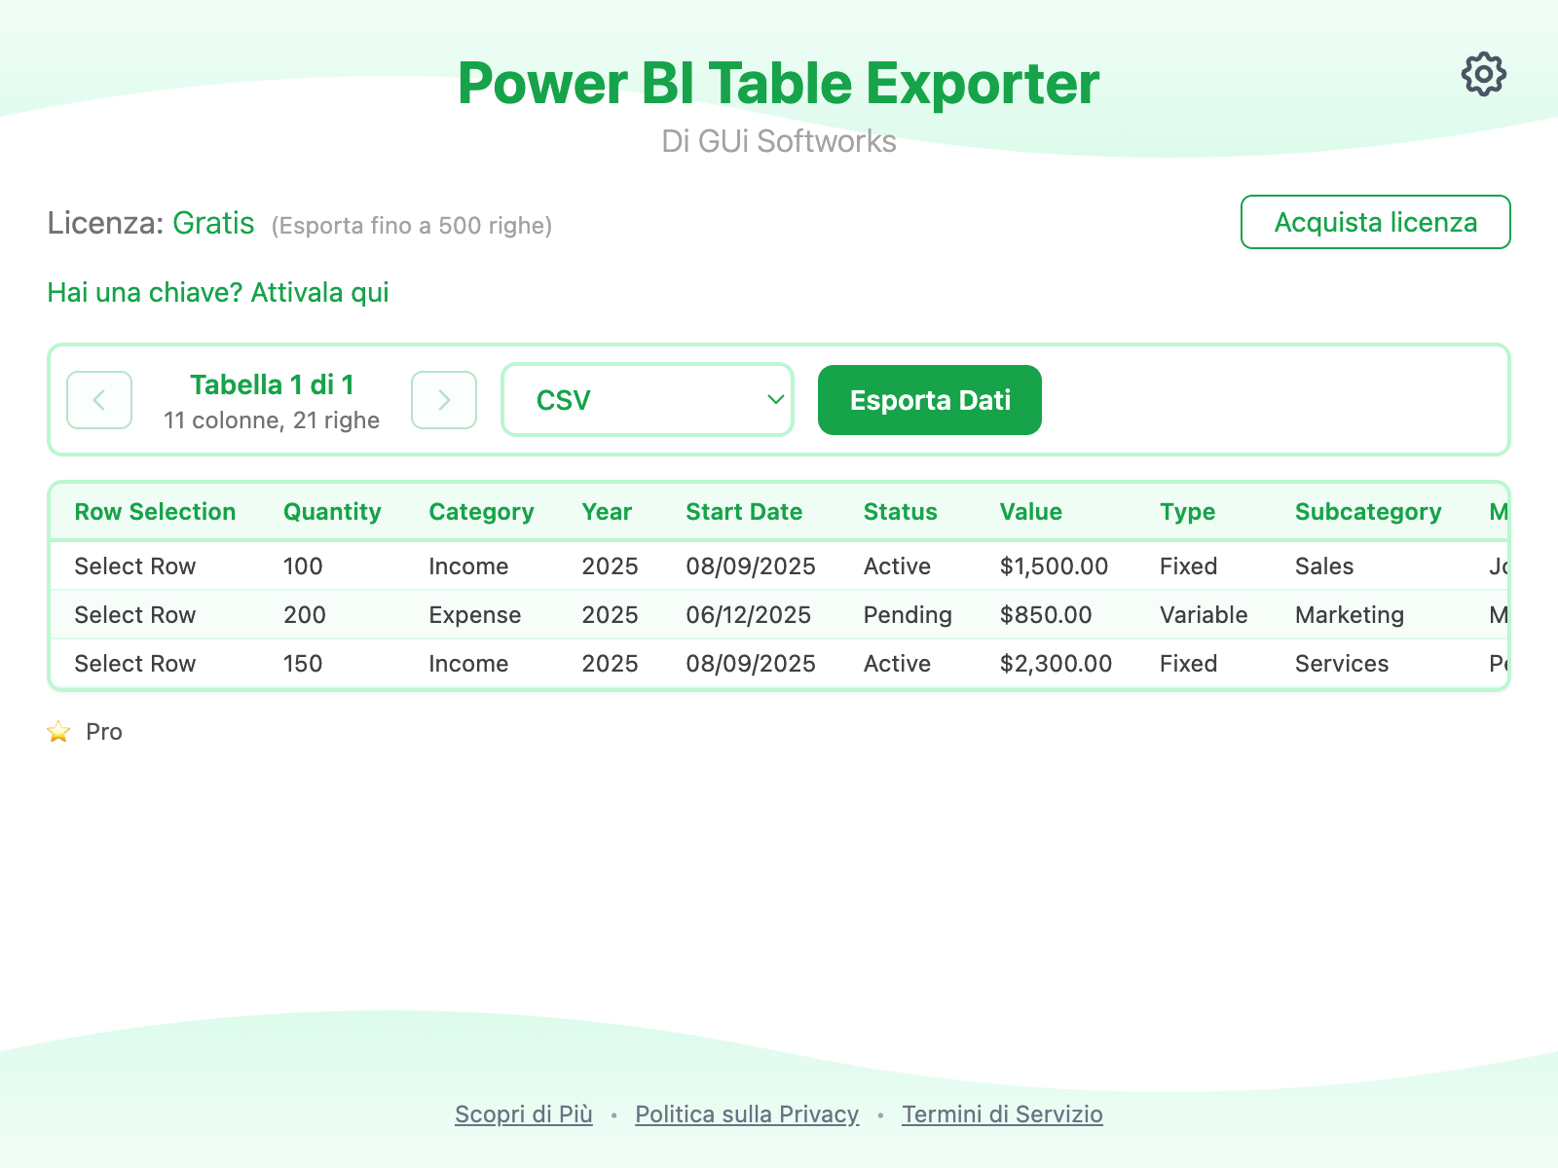Click the Start Date column header
Viewport: 1558px width, 1168px height.
coord(744,512)
